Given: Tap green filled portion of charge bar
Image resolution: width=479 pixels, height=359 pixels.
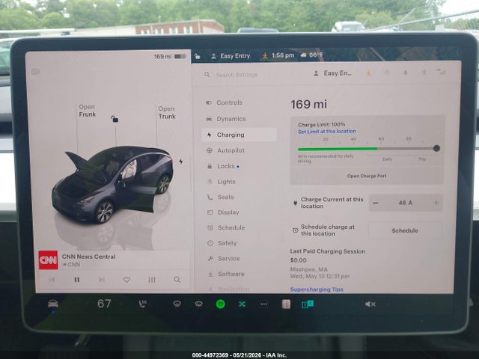Looking at the screenshot, I should (x=338, y=149).
